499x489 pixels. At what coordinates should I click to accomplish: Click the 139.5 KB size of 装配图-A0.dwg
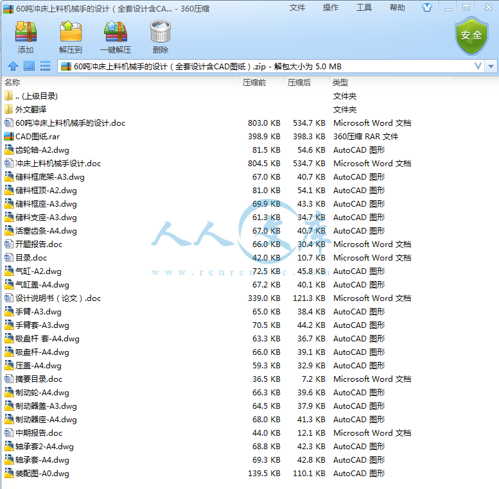[264, 474]
